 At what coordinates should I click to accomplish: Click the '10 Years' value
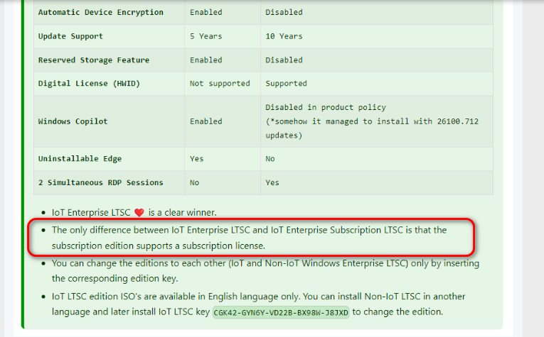284,36
